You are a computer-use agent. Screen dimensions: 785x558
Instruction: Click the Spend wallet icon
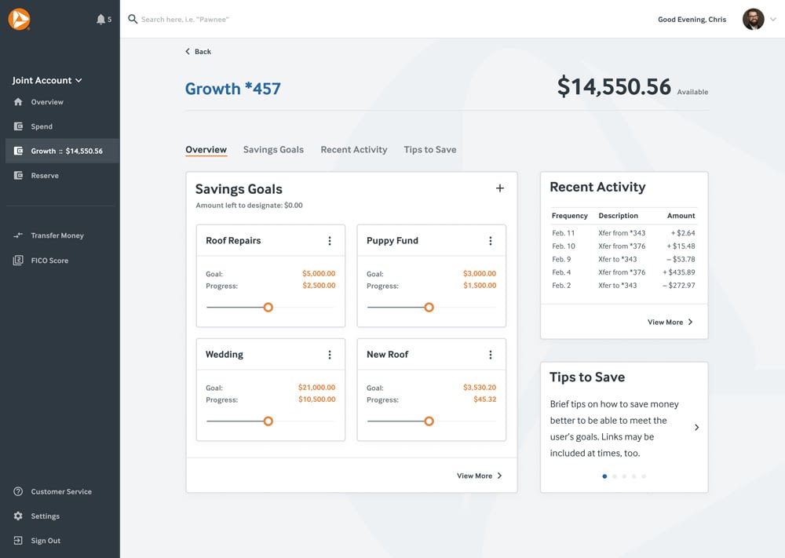tap(18, 126)
